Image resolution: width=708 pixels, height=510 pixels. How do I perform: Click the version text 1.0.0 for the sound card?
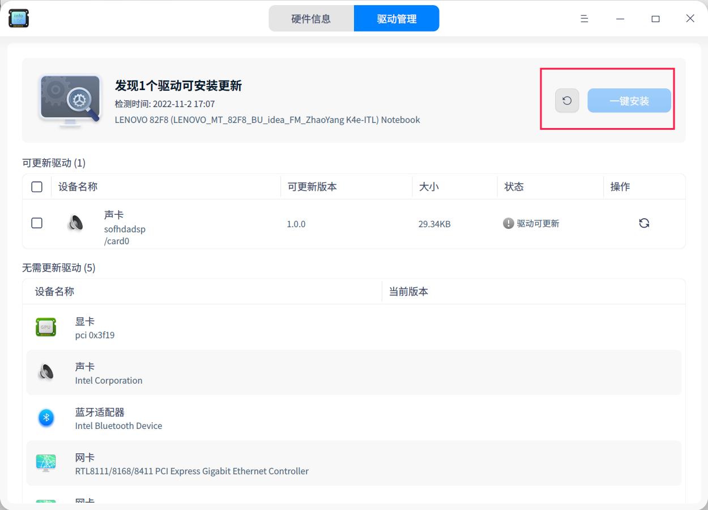pyautogui.click(x=296, y=223)
